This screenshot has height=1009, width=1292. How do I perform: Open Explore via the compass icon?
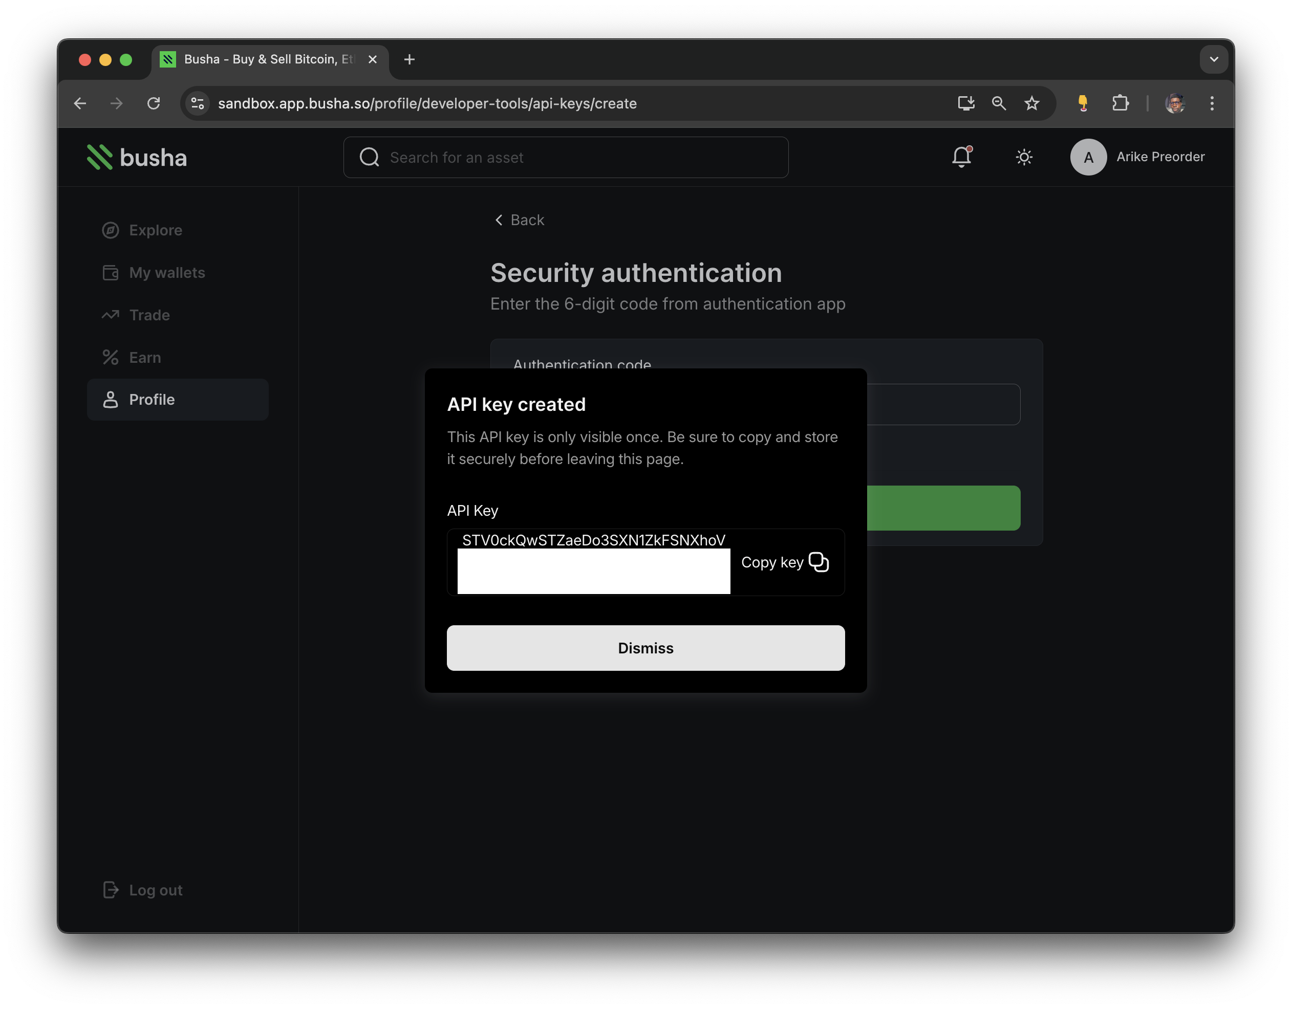tap(111, 230)
